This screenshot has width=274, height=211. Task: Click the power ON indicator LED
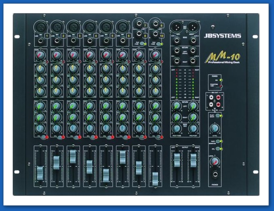tap(221, 80)
